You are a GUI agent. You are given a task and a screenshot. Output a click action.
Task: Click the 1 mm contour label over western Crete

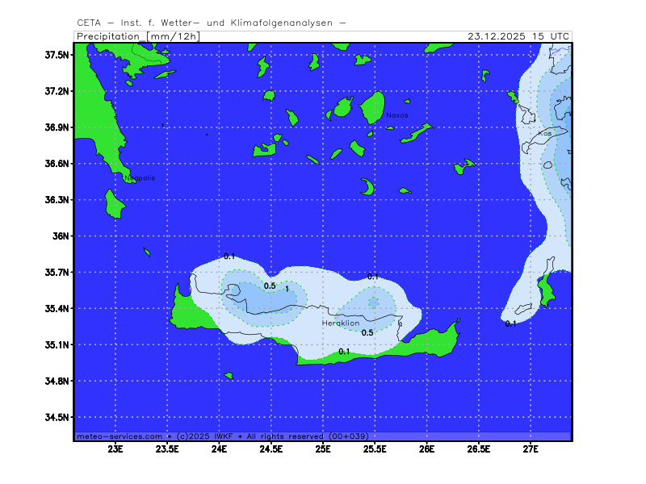point(287,288)
